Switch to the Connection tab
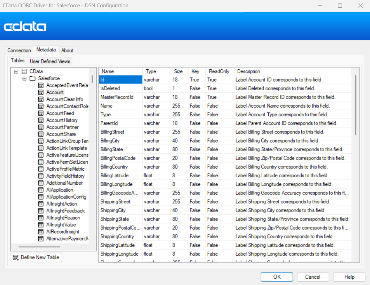The width and height of the screenshot is (370, 285). (x=19, y=51)
